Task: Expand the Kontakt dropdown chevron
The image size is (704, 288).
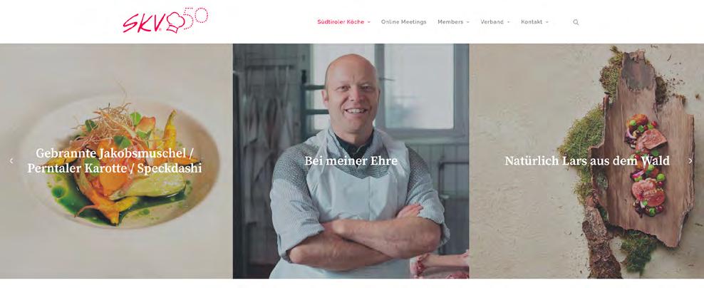Action: coord(547,22)
